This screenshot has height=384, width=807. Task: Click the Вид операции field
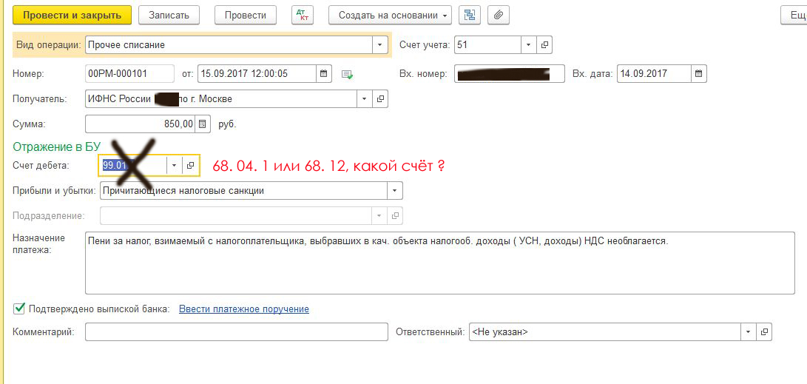(229, 45)
